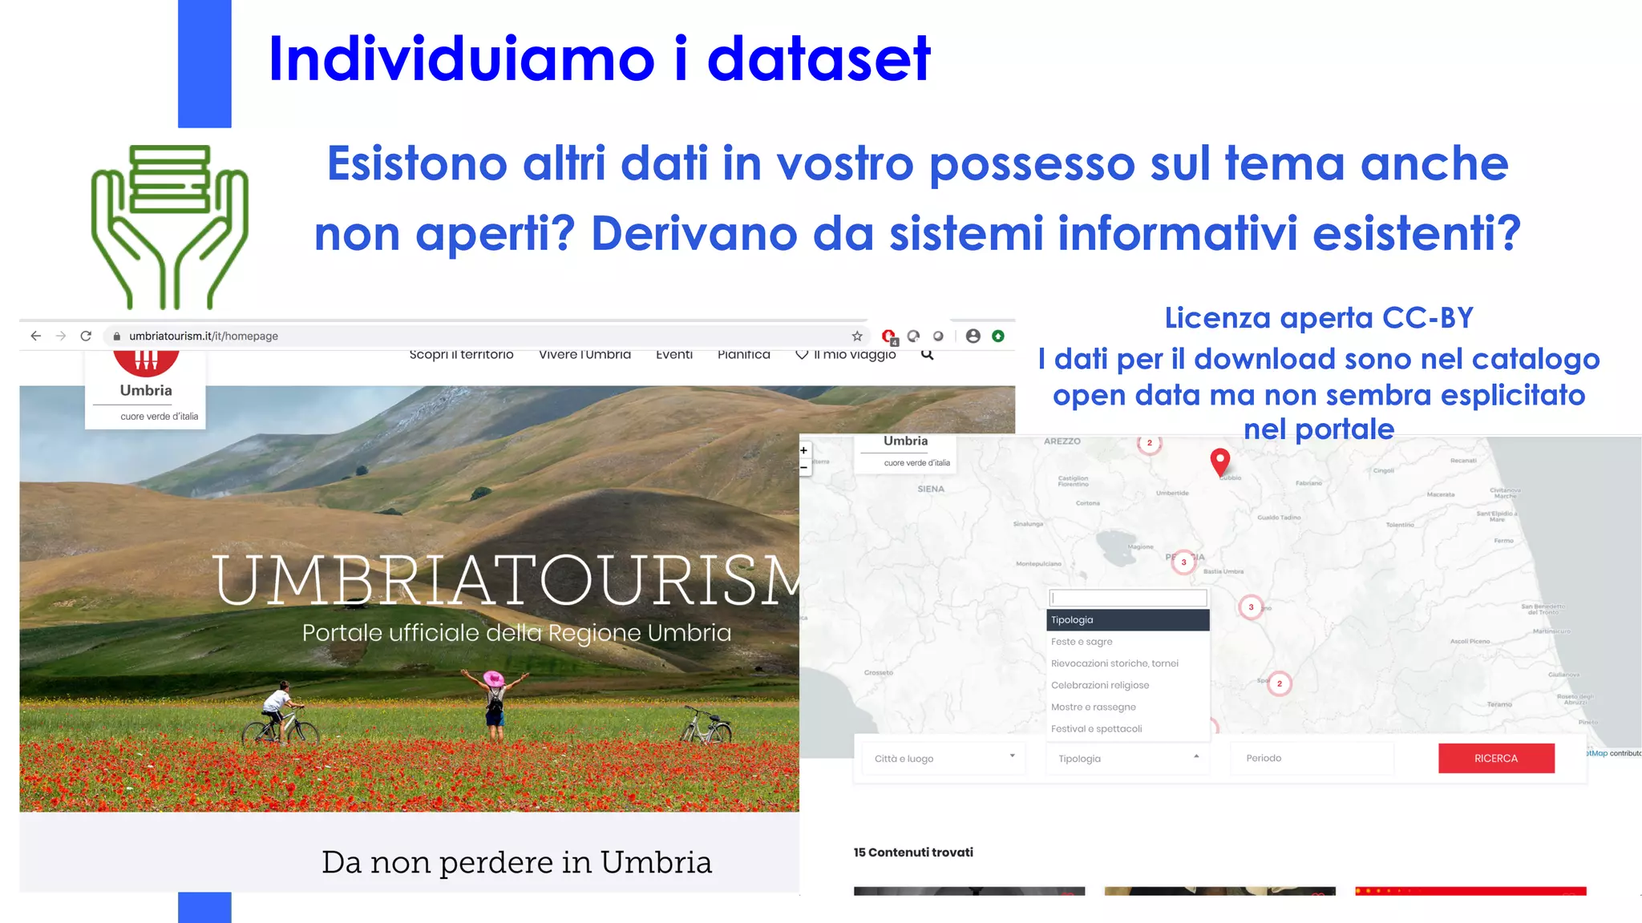Select Rievocazioni storiche, tornei option
This screenshot has width=1642, height=923.
click(x=1127, y=663)
